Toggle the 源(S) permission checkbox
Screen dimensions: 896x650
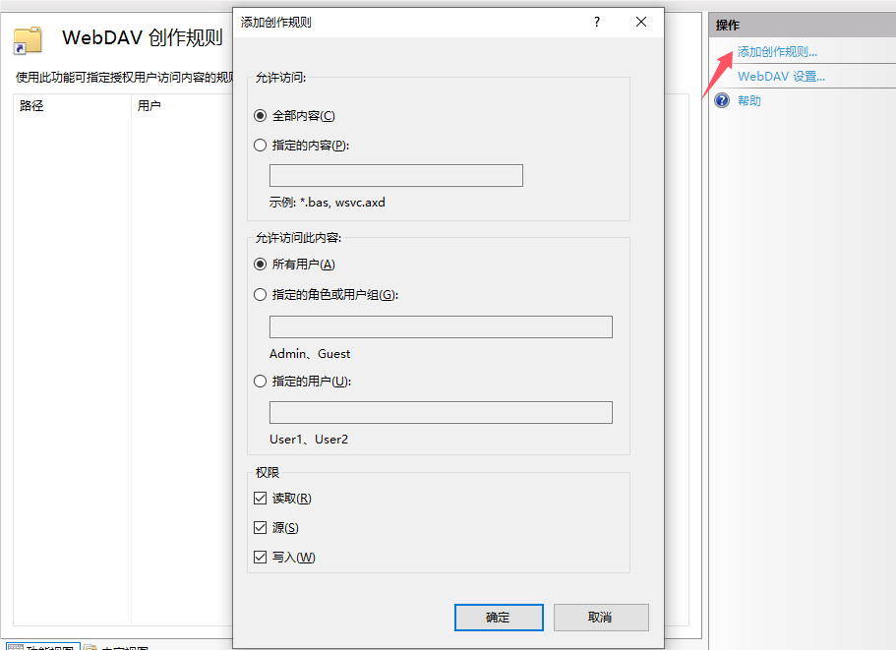coord(260,527)
